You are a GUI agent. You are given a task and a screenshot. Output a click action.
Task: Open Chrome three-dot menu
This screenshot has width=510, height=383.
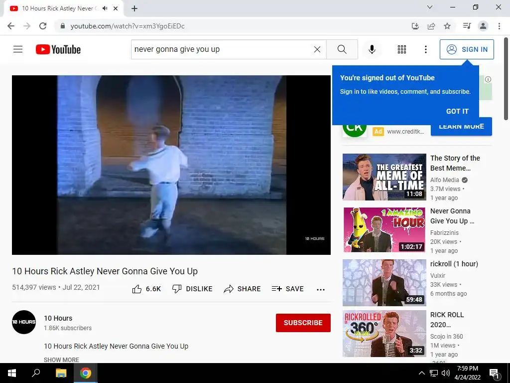click(x=499, y=26)
